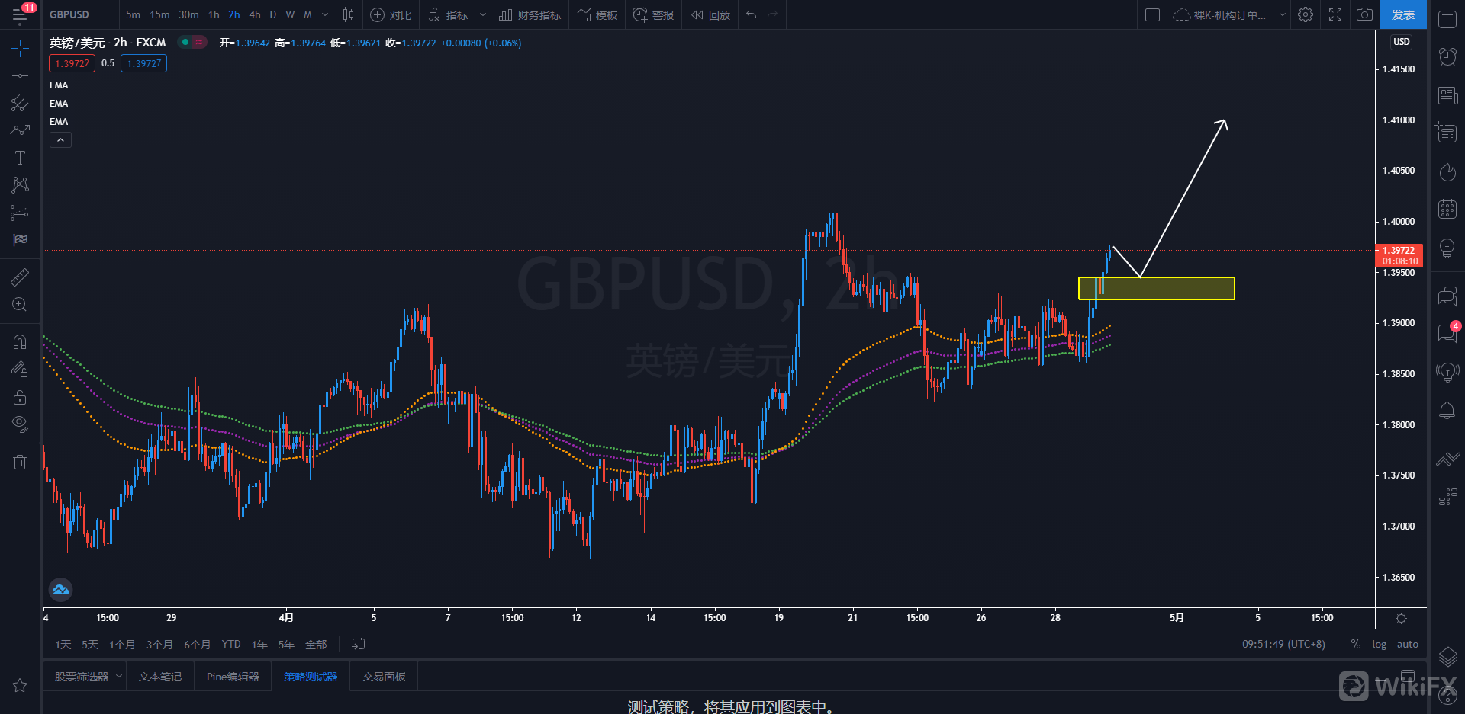Collapse the EMA indicator legend

pyautogui.click(x=60, y=140)
